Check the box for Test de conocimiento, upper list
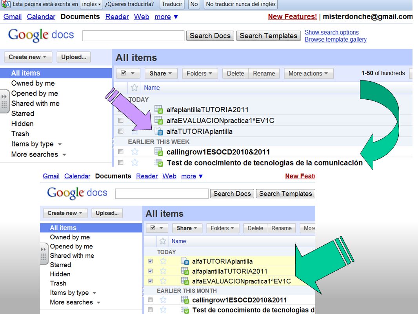Viewport: 418px width, 314px height. click(121, 162)
